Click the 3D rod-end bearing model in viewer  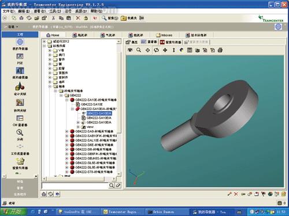pyautogui.click(x=210, y=115)
